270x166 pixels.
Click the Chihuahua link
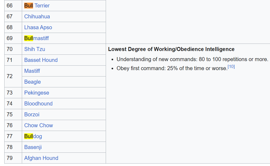[37, 16]
